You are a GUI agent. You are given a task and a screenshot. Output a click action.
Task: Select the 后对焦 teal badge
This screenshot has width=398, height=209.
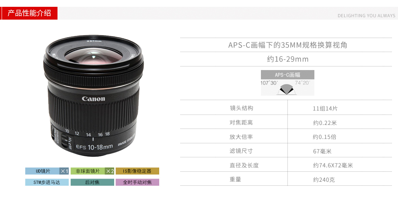coord(92,182)
